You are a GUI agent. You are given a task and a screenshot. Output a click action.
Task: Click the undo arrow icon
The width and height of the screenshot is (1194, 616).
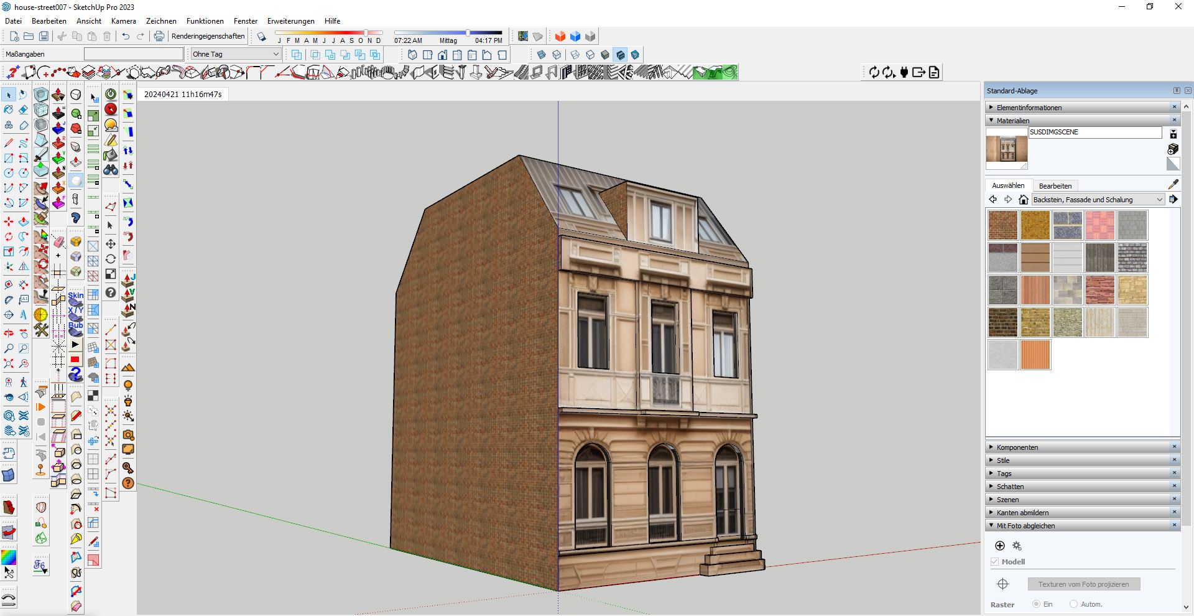pyautogui.click(x=126, y=37)
